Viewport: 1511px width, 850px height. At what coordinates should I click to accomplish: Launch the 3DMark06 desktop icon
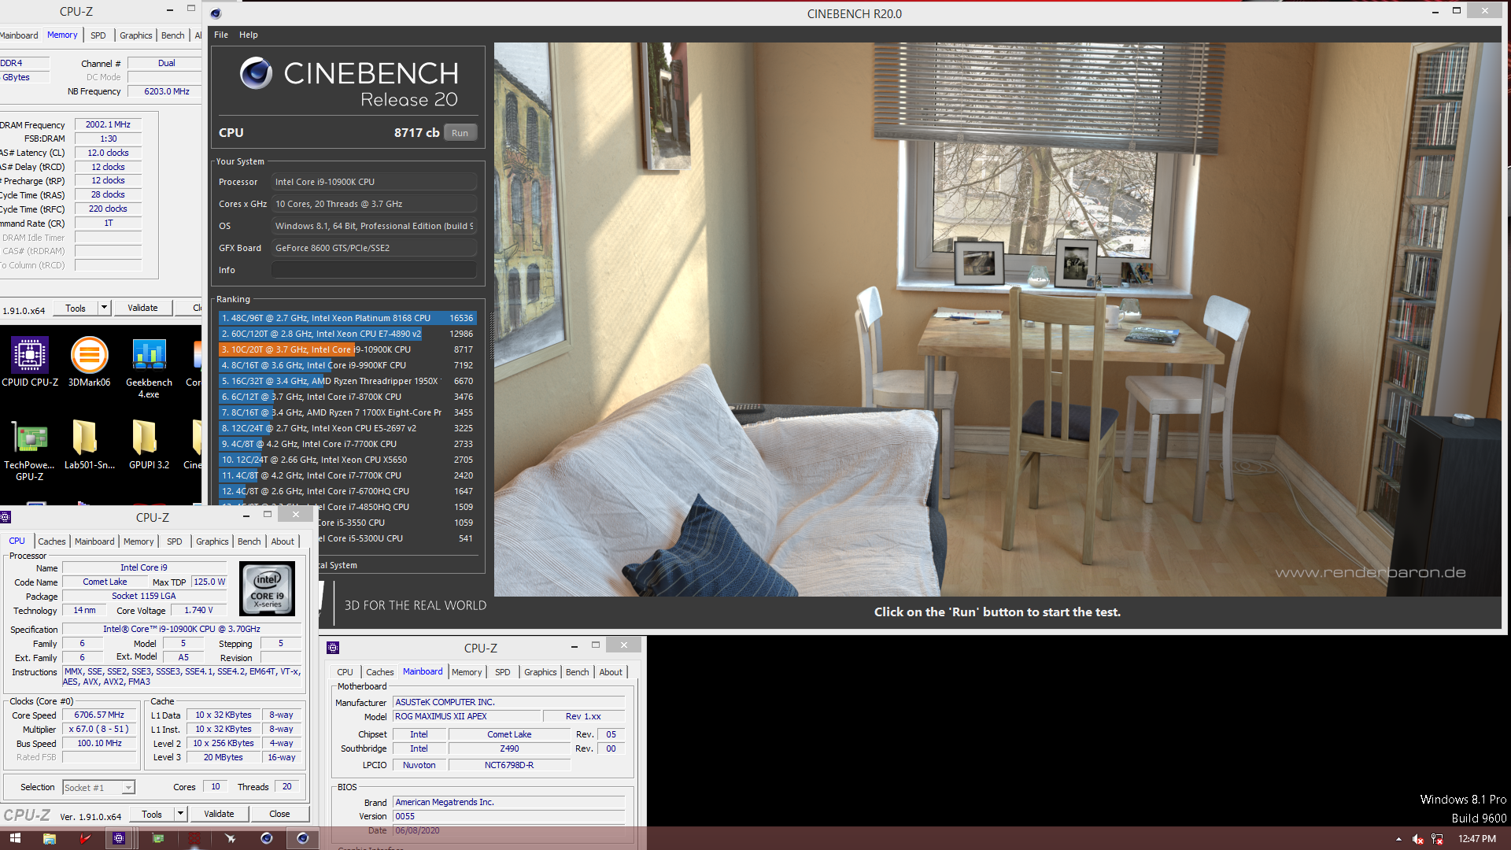point(89,362)
